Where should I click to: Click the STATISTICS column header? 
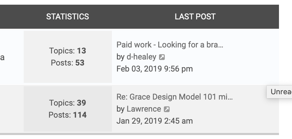point(67,16)
